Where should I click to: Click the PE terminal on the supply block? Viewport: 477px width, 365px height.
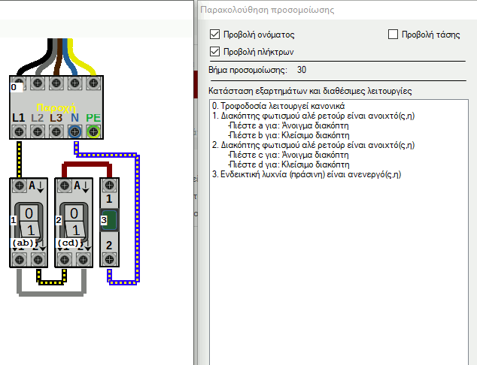tap(93, 131)
